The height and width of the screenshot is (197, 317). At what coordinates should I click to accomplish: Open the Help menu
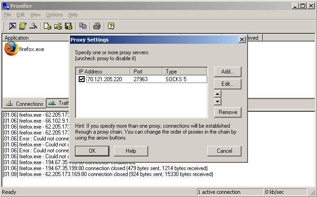tap(73, 15)
